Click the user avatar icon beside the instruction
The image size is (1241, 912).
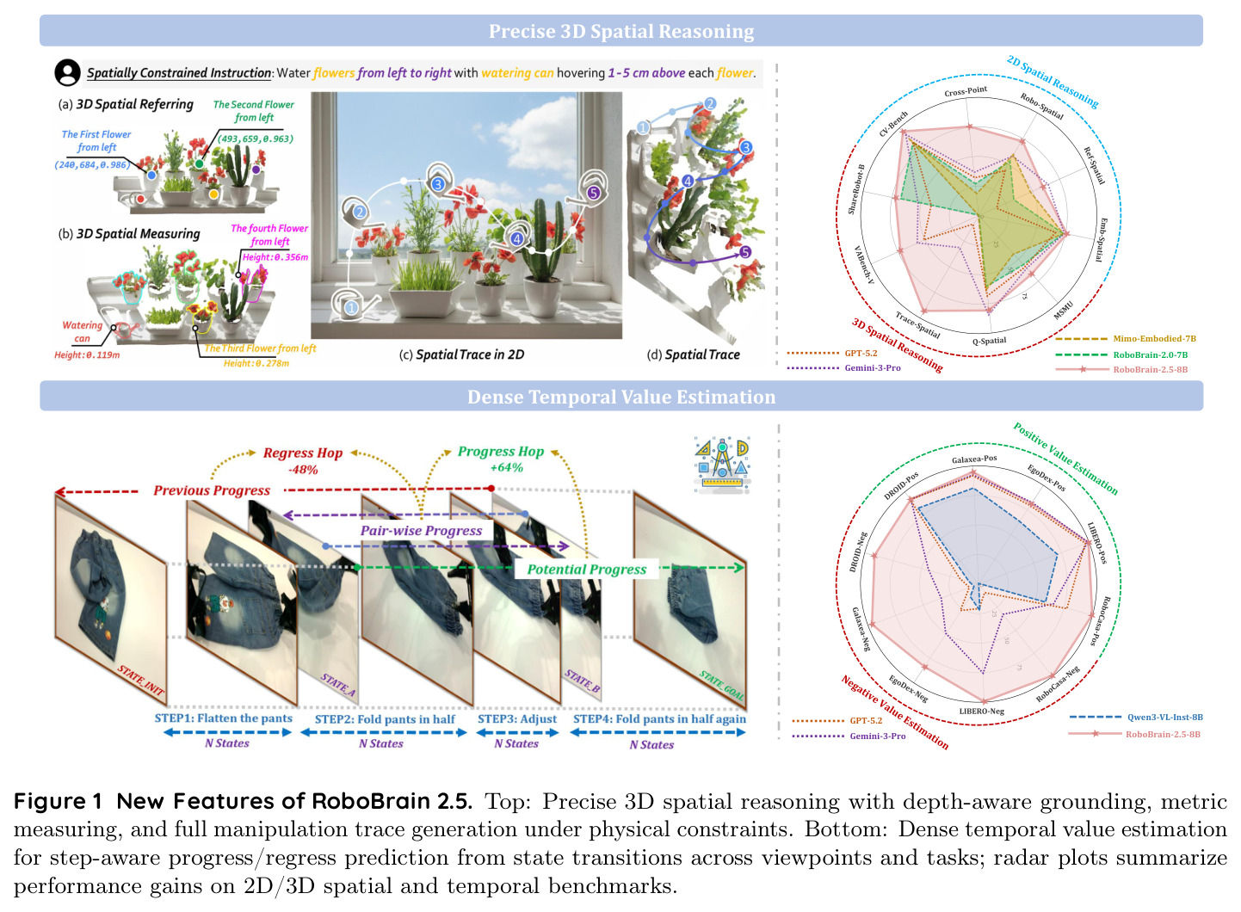pyautogui.click(x=67, y=72)
